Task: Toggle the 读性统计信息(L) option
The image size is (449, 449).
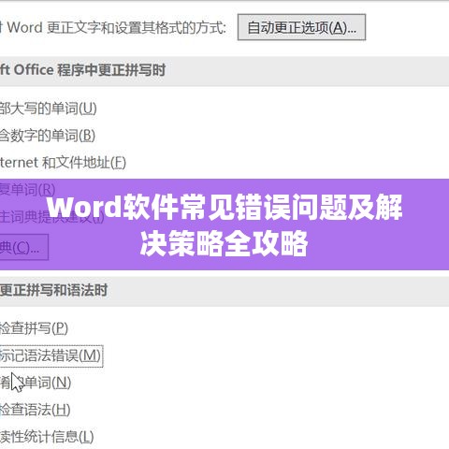Action: tap(47, 437)
